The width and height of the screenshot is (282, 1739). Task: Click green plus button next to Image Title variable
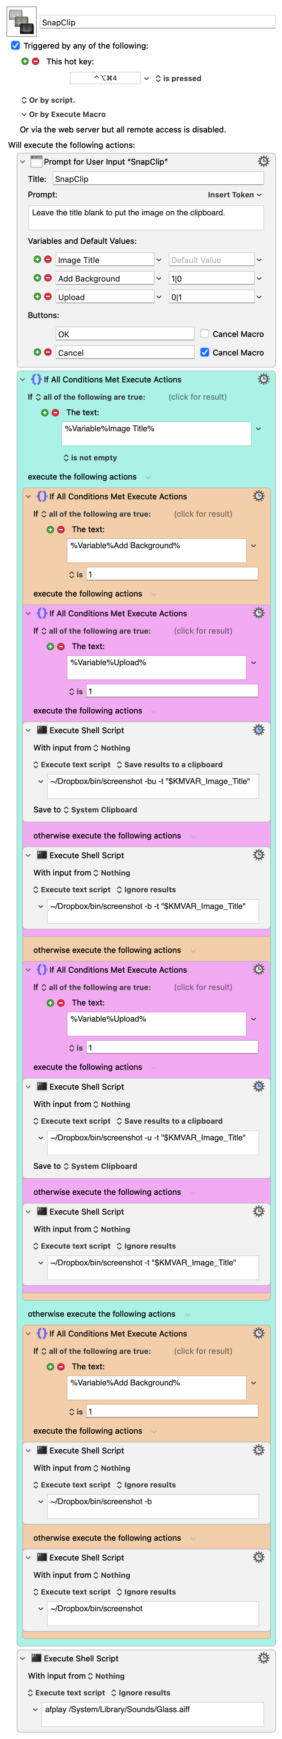point(37,259)
